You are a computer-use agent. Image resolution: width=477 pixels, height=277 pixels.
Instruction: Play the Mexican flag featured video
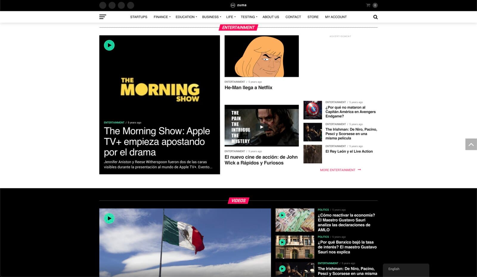[x=109, y=218]
